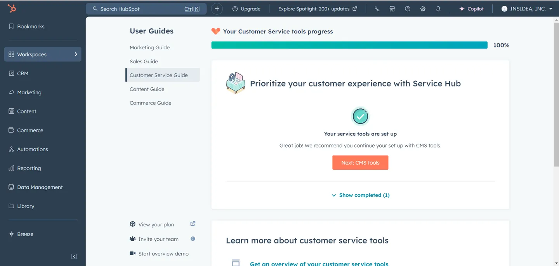Click the plus quick-create button

pos(217,9)
